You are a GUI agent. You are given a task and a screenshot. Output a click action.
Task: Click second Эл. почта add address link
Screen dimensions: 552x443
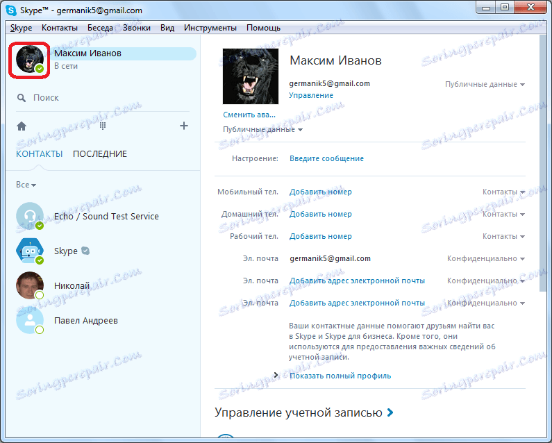pos(357,281)
